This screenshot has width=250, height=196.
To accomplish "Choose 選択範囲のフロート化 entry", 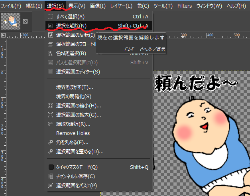I will tap(71, 44).
